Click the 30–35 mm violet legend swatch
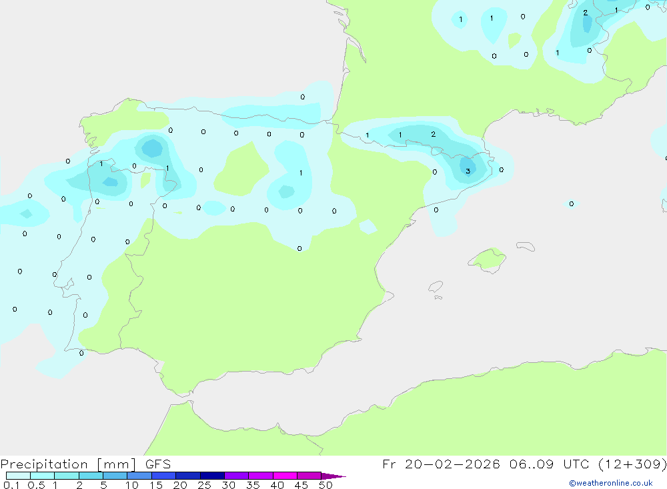Image resolution: width=667 pixels, height=489 pixels. point(236,476)
